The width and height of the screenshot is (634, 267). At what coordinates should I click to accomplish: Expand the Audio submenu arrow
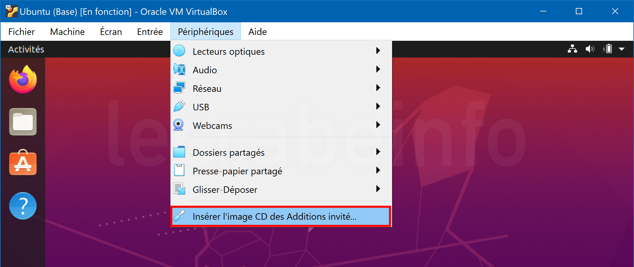(378, 69)
